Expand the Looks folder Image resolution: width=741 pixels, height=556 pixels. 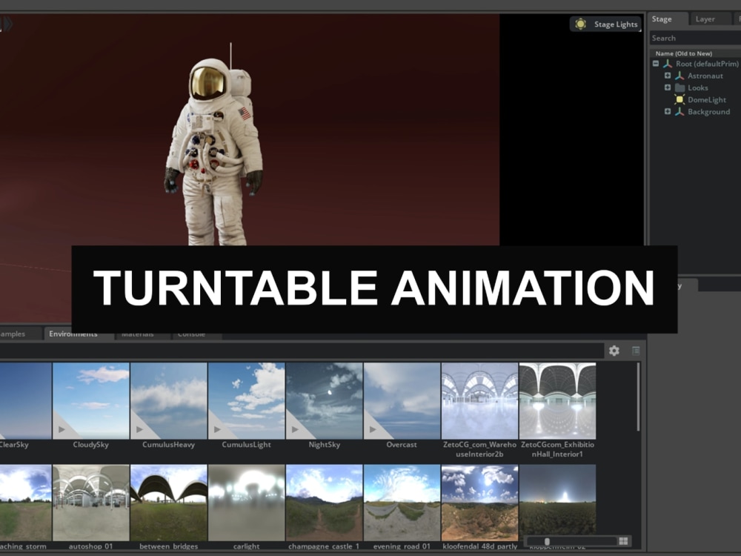(668, 87)
